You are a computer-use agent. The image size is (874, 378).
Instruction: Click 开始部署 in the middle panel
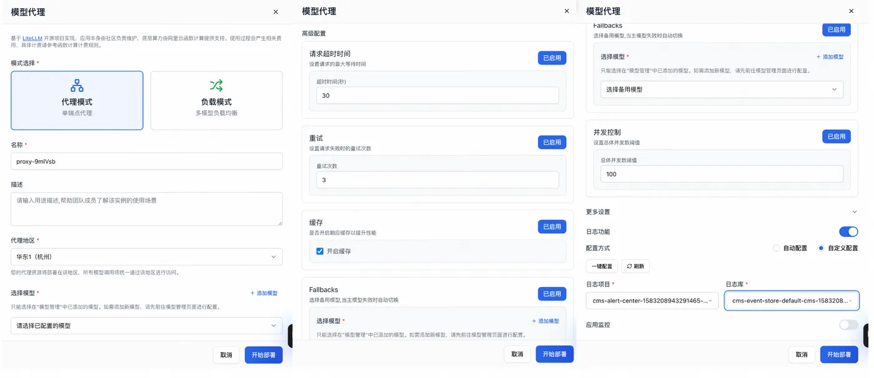554,354
